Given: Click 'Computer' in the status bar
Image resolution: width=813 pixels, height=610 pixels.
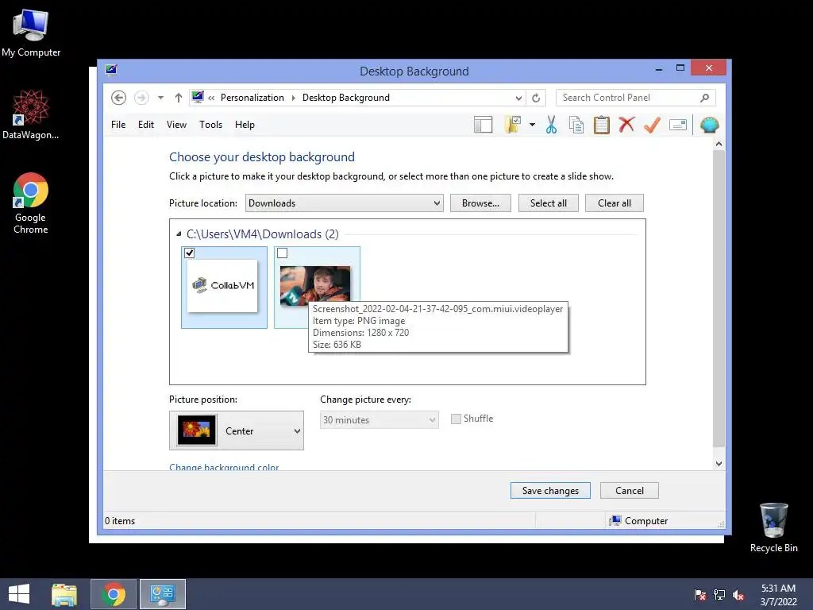Looking at the screenshot, I should click(646, 521).
